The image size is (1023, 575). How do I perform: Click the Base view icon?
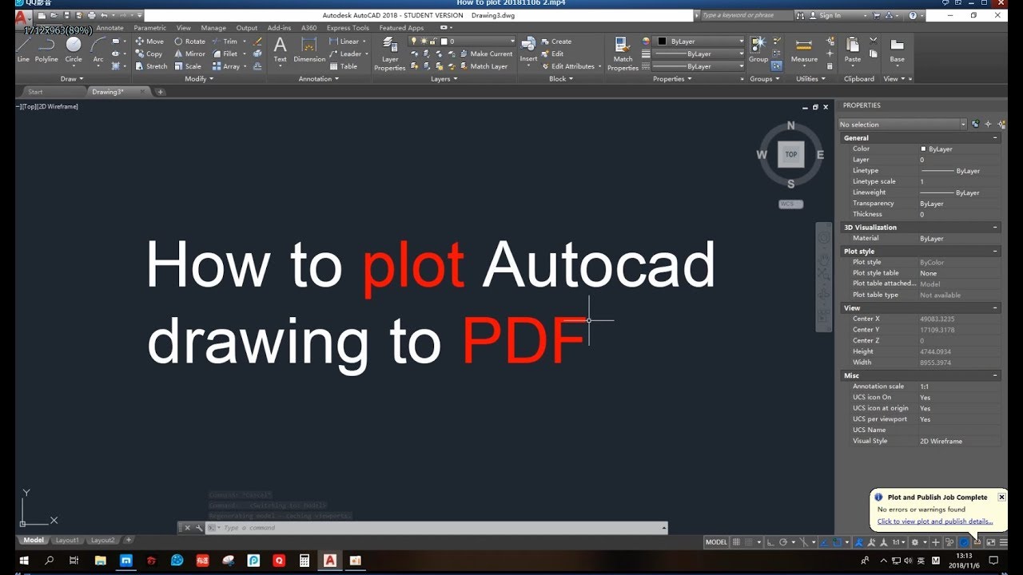point(898,49)
